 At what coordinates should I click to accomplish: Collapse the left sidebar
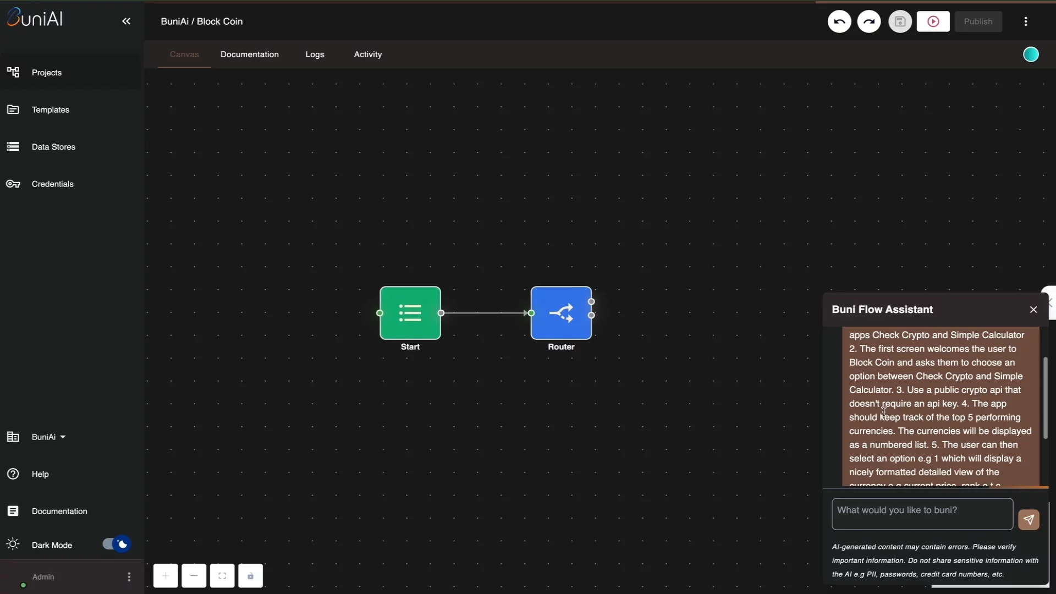click(x=126, y=21)
